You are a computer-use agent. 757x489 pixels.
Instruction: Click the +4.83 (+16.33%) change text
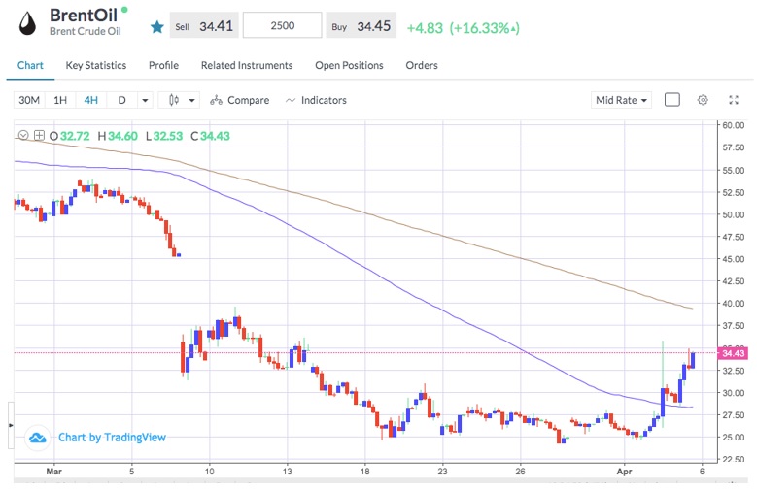[463, 28]
